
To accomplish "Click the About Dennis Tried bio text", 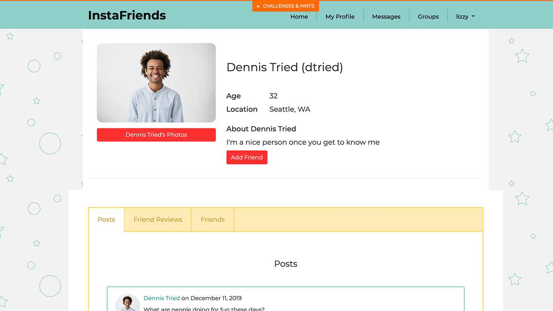I will tap(303, 142).
